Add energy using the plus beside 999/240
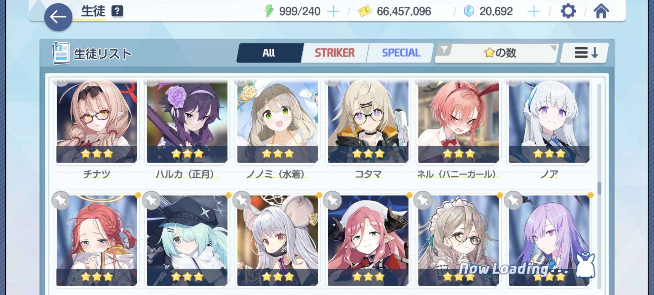This screenshot has height=295, width=654. [x=333, y=11]
